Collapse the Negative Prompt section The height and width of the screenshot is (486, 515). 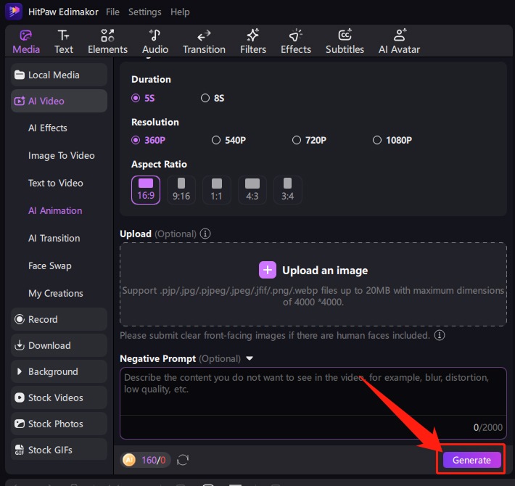tap(250, 358)
